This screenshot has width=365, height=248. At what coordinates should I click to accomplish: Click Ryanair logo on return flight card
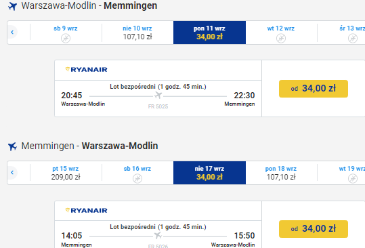87,211
